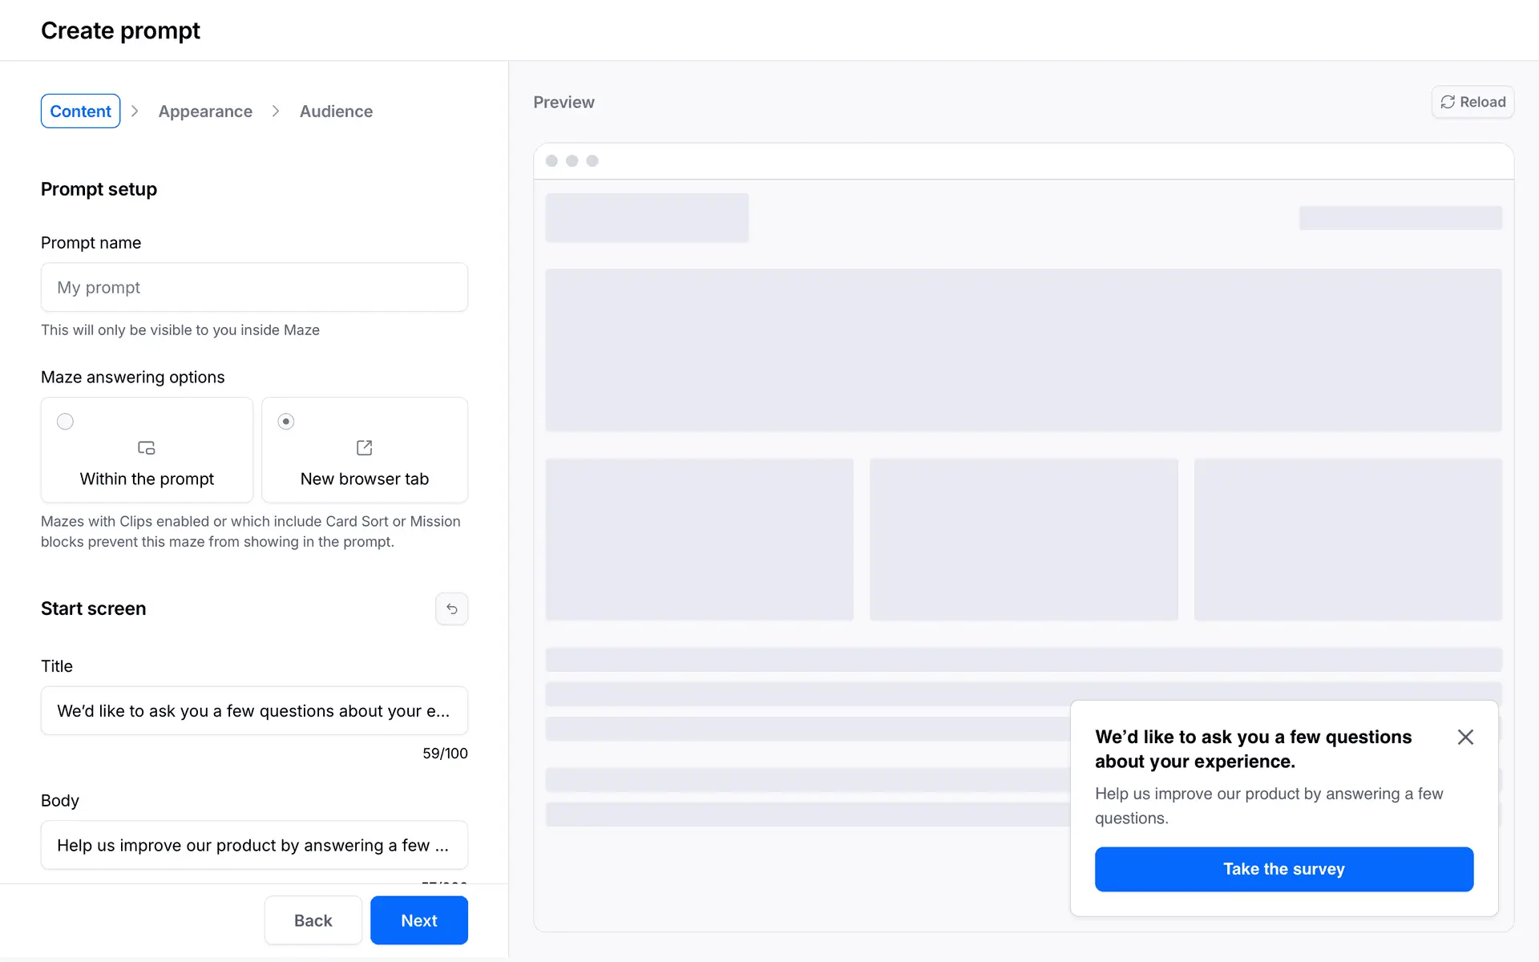Choose the Within the prompt option label
Image resolution: width=1539 pixels, height=962 pixels.
147,479
